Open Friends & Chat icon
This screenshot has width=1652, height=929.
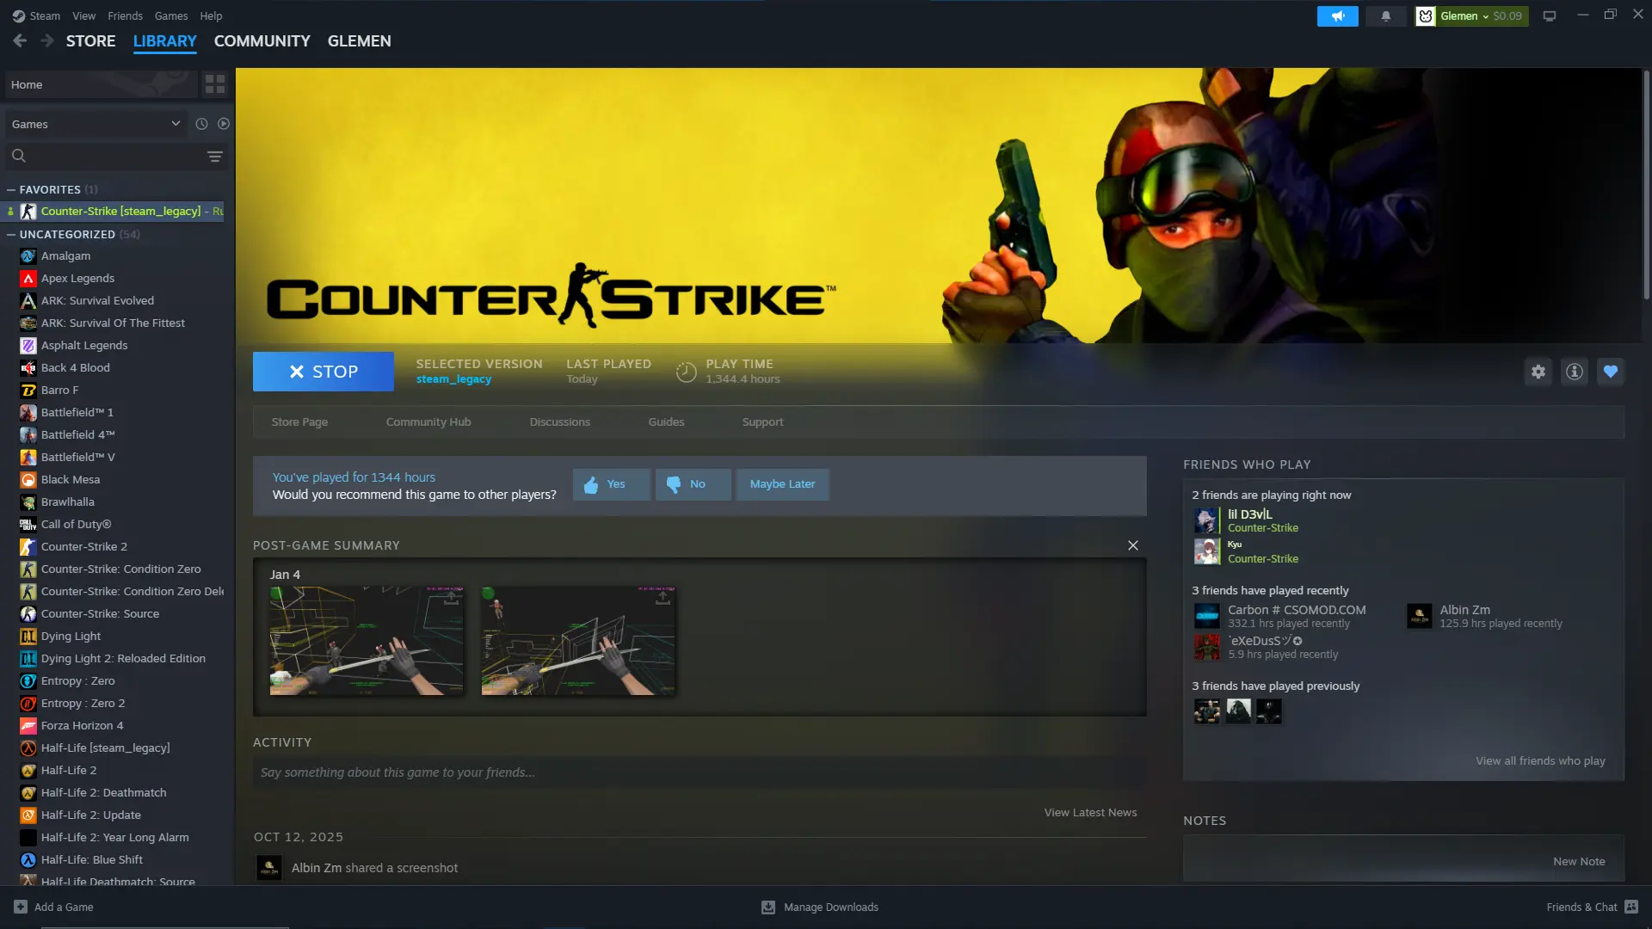pos(1631,907)
